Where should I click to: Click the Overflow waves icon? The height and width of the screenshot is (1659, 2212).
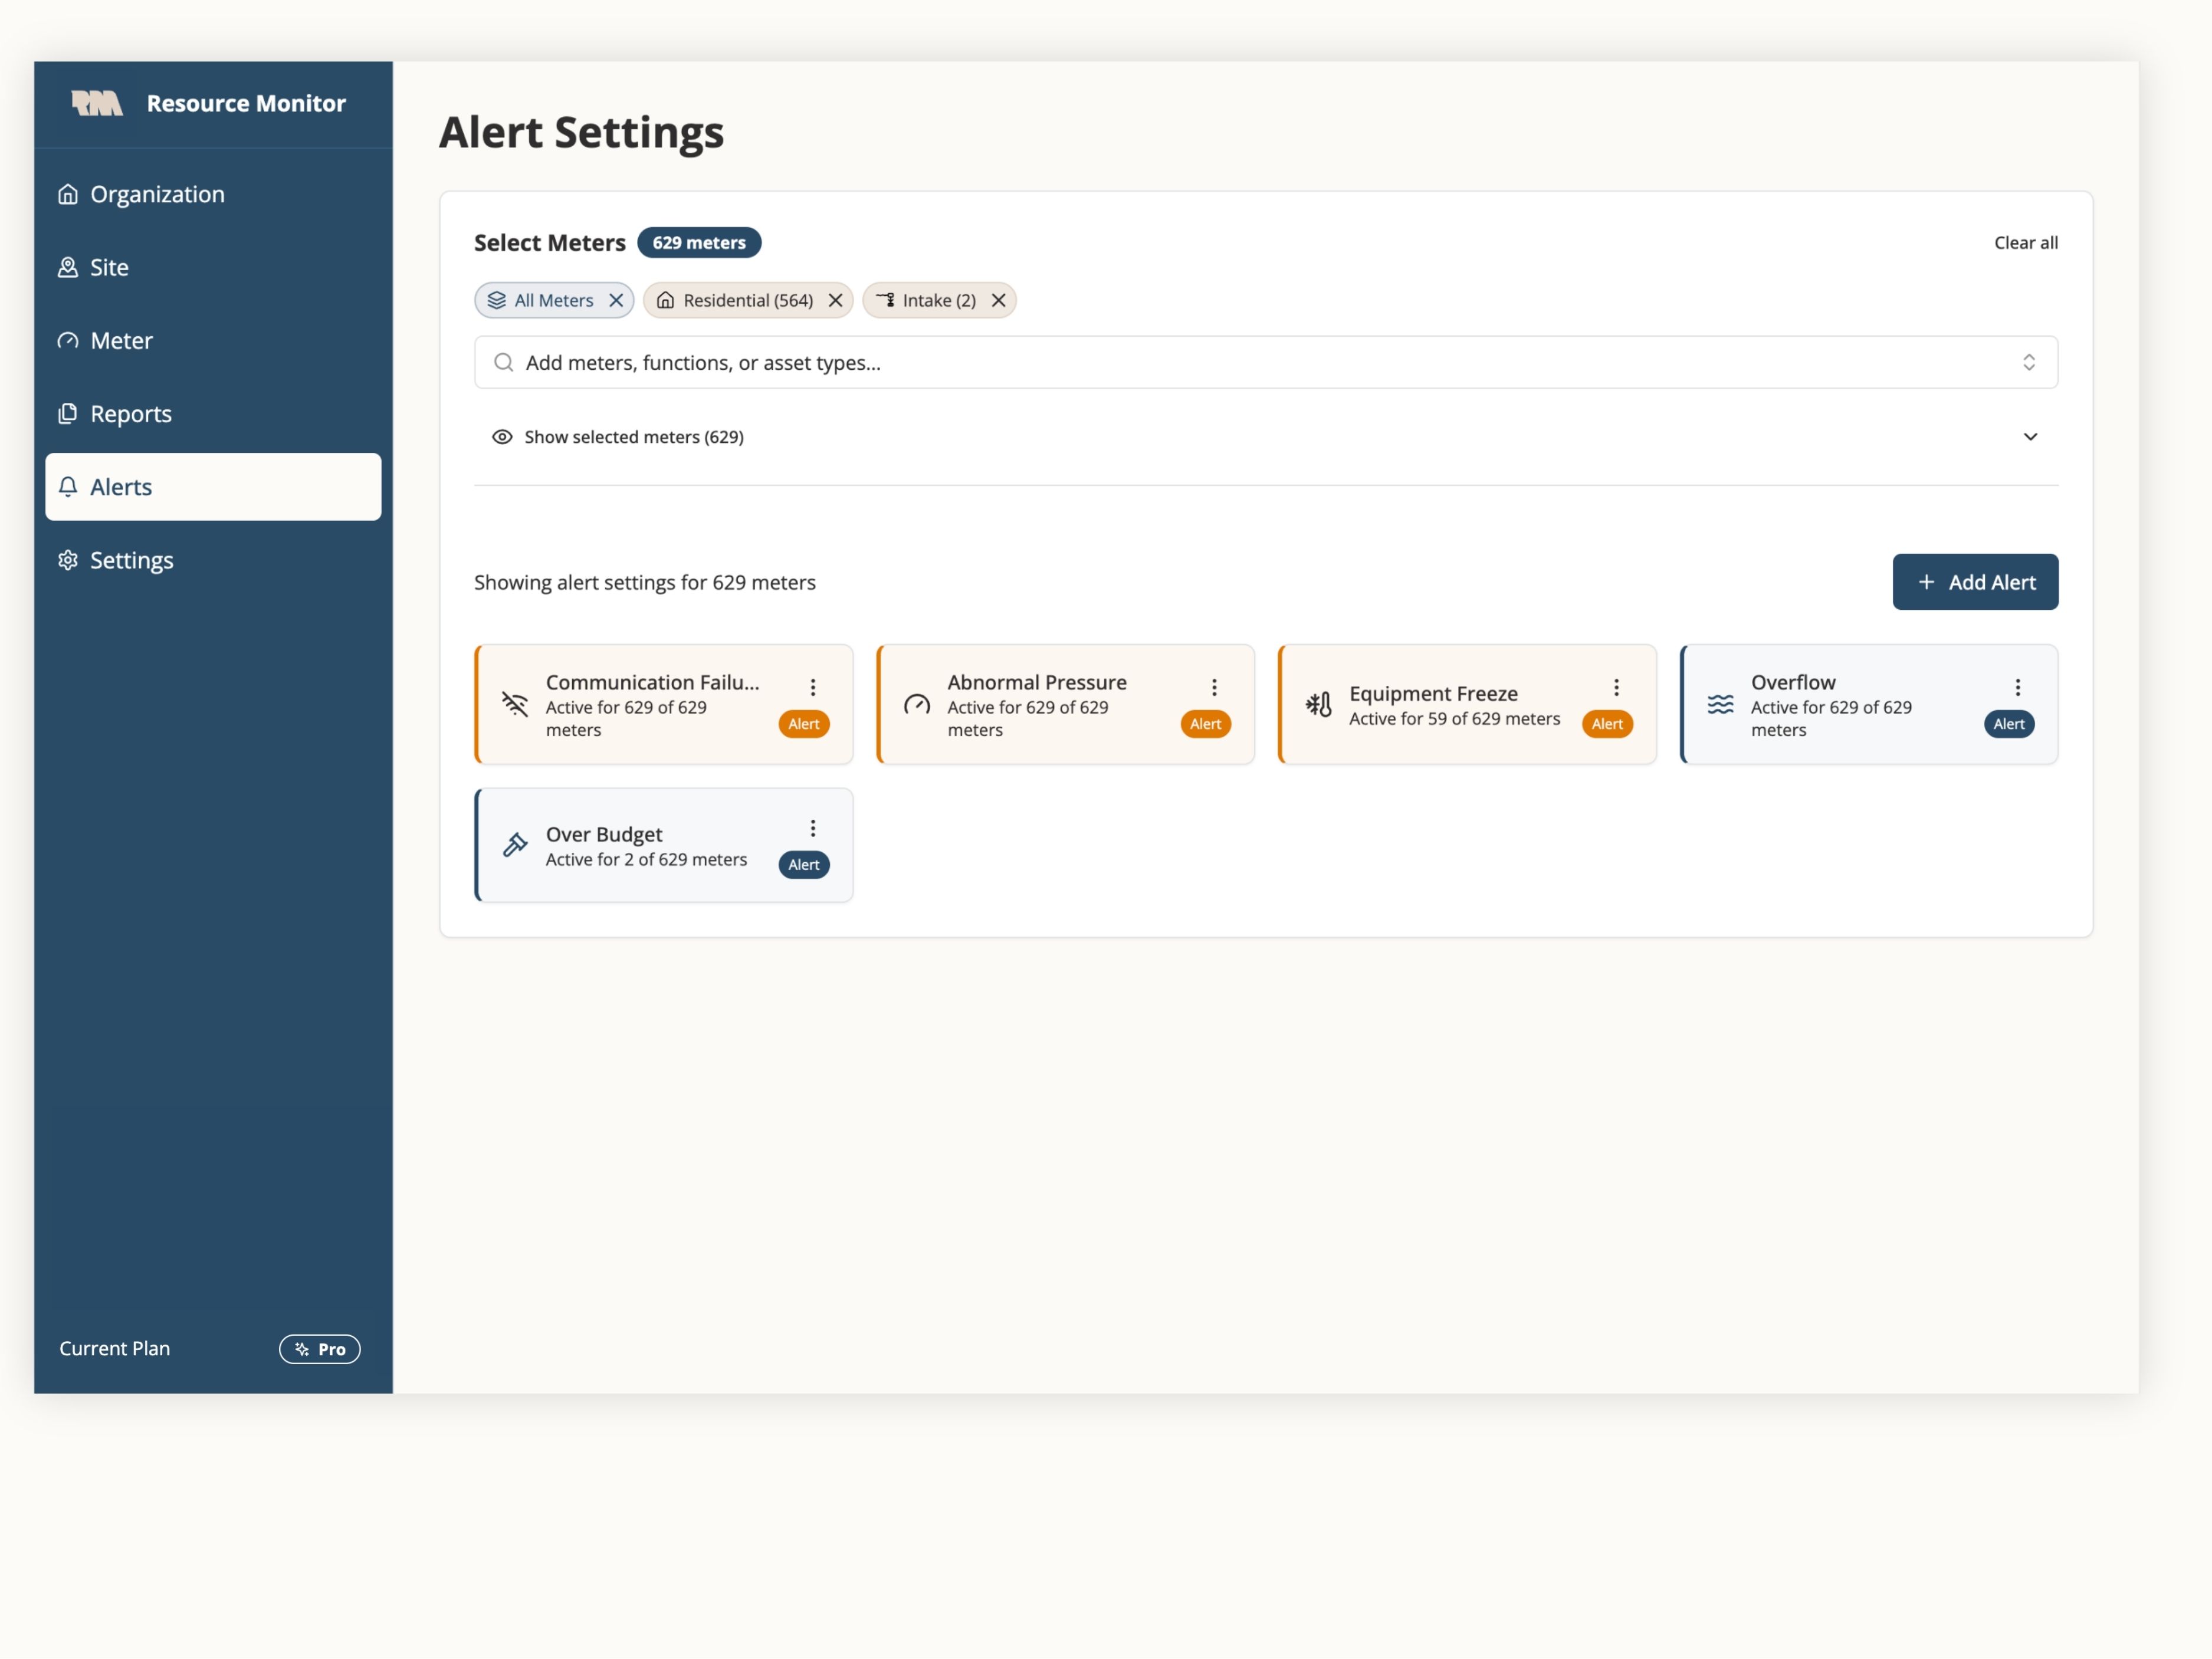click(x=1720, y=705)
